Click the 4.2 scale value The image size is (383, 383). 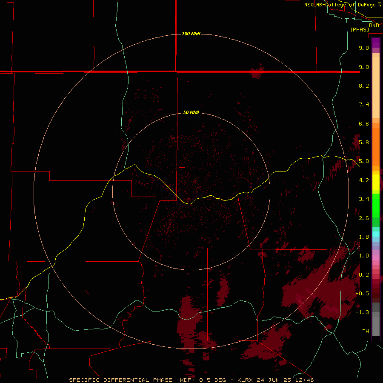[364, 180]
